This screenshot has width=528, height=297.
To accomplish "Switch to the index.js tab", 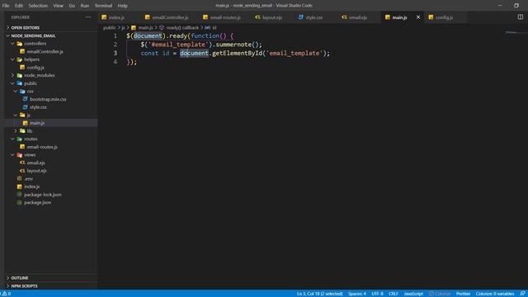I will pyautogui.click(x=116, y=17).
